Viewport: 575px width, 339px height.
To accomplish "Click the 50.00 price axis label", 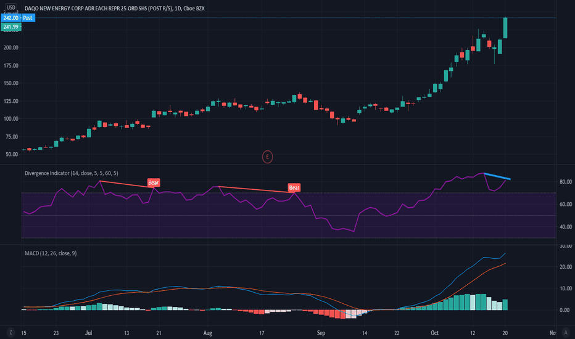I will [x=12, y=154].
